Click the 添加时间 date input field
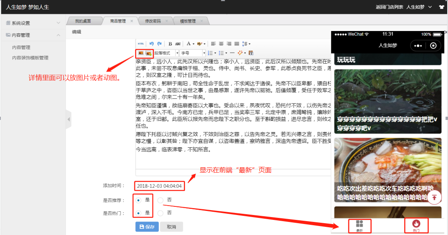Screen dimensions: 448x235 pyautogui.click(x=159, y=186)
